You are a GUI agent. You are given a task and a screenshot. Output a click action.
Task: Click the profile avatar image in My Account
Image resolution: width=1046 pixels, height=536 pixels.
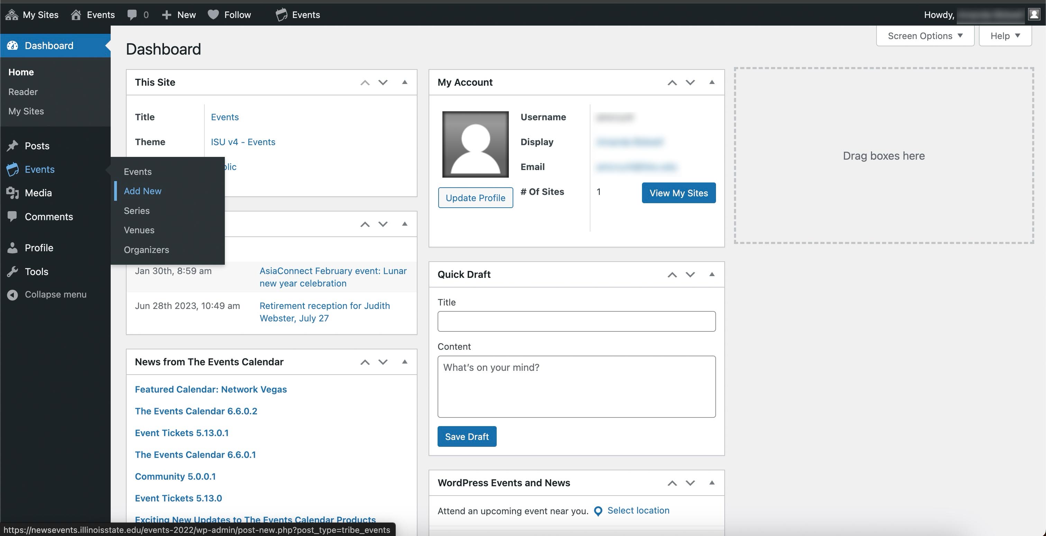pyautogui.click(x=475, y=144)
